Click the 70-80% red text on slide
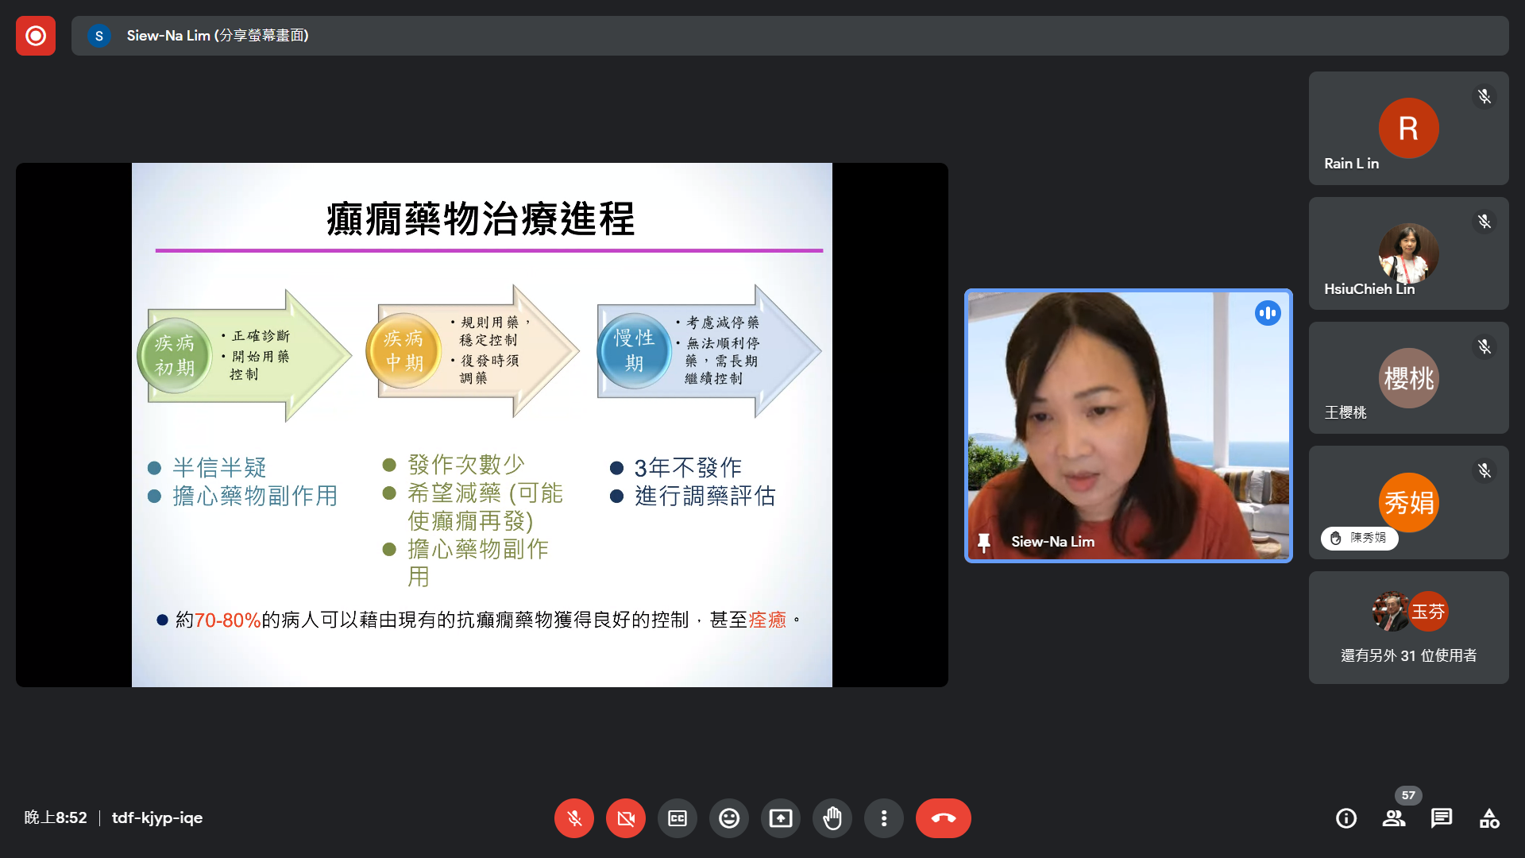1525x858 pixels. tap(228, 620)
